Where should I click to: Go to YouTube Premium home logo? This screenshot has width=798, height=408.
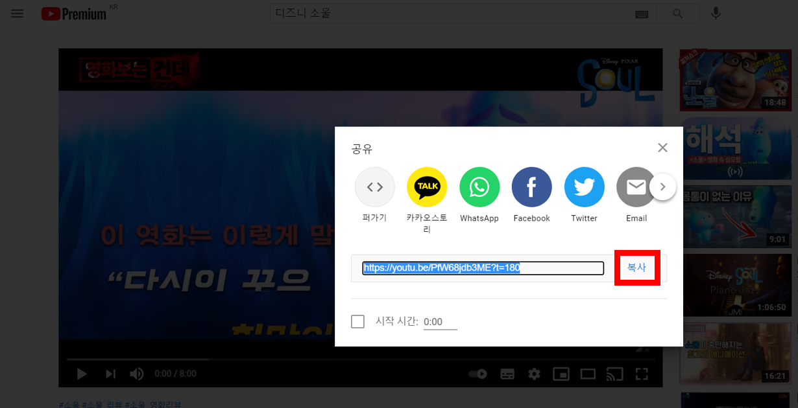(x=74, y=14)
